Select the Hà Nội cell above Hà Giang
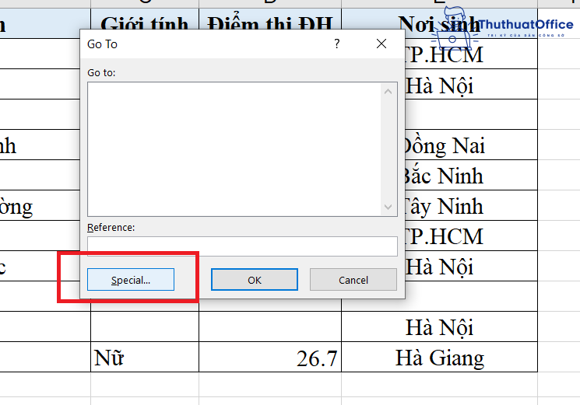This screenshot has height=405, width=580. (x=439, y=326)
